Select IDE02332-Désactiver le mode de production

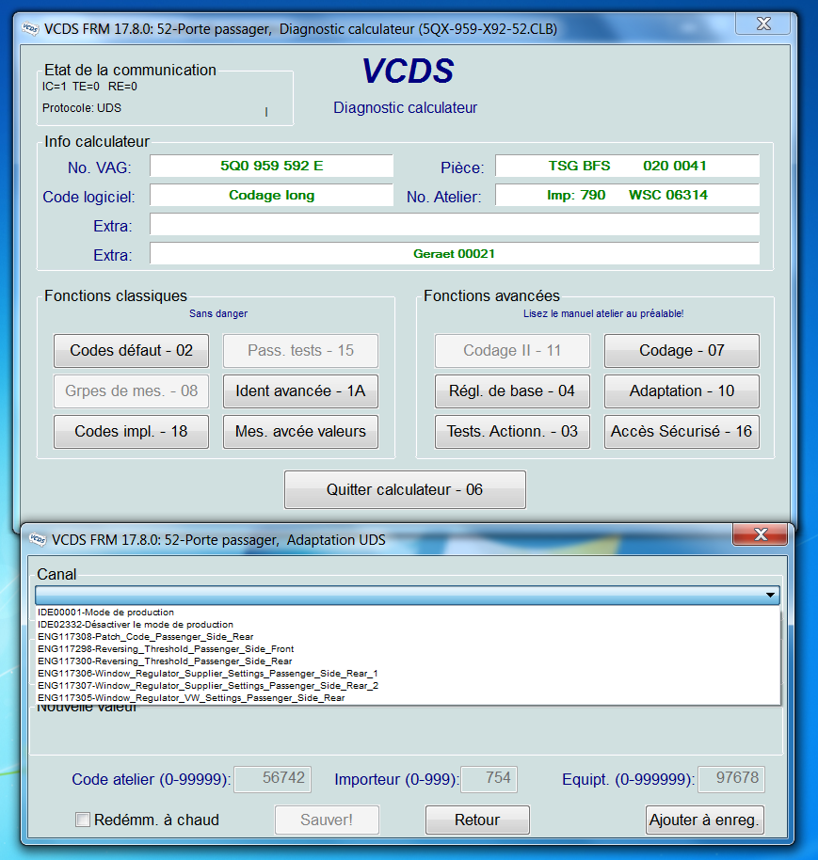[136, 625]
